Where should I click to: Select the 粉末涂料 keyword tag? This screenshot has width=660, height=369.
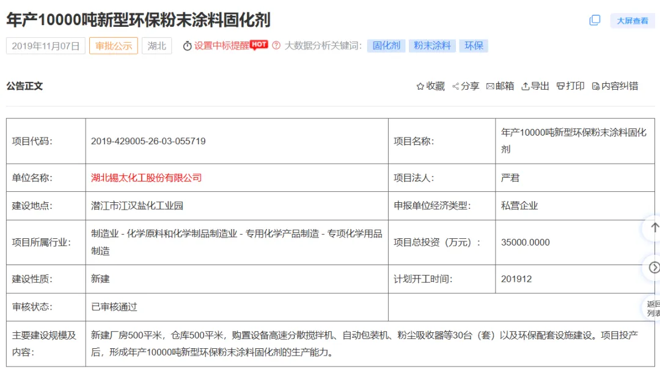432,46
